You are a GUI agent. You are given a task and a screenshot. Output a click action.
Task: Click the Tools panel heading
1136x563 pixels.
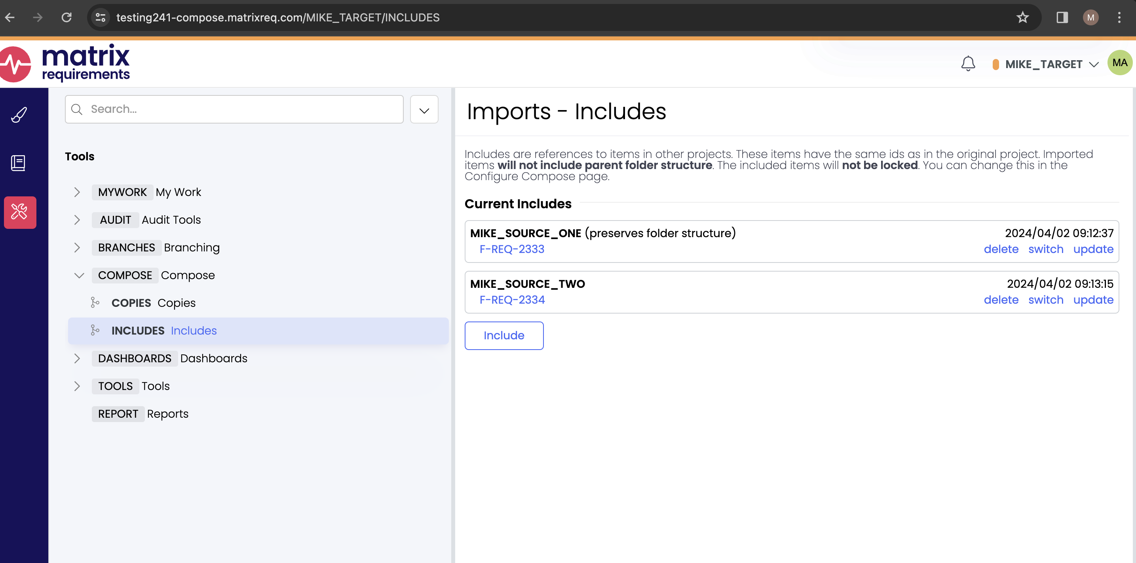point(80,156)
